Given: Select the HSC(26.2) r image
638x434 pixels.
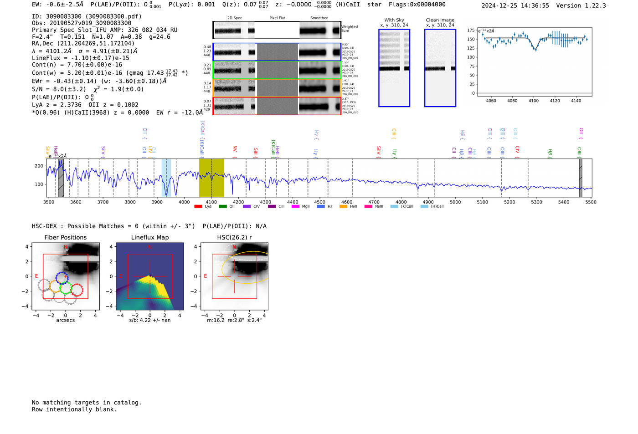Looking at the screenshot, I should click(x=234, y=276).
